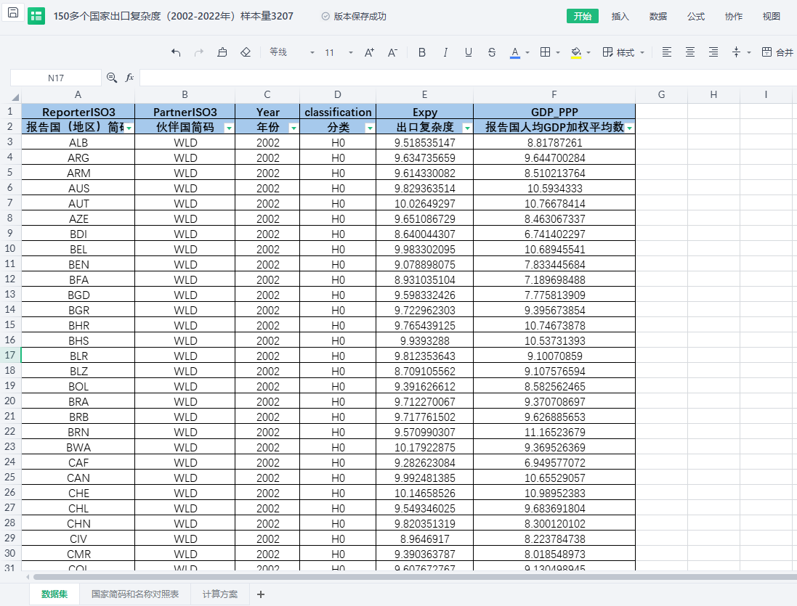Align text center
Image resolution: width=797 pixels, height=606 pixels.
coord(690,52)
